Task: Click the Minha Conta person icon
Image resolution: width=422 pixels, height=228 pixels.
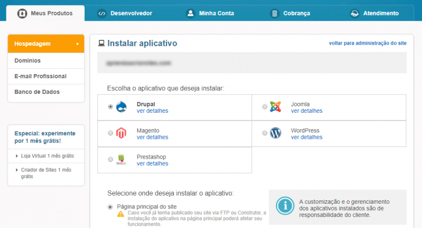Action: coord(190,13)
